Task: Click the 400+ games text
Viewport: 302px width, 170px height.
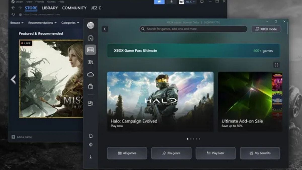Action: coord(263,51)
